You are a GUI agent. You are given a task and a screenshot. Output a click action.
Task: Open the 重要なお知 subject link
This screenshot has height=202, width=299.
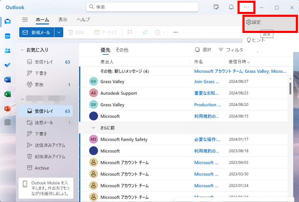pyautogui.click(x=206, y=93)
